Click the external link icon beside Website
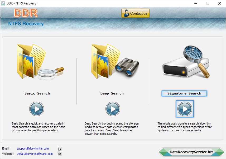The image size is (226, 159). pyautogui.click(x=60, y=154)
